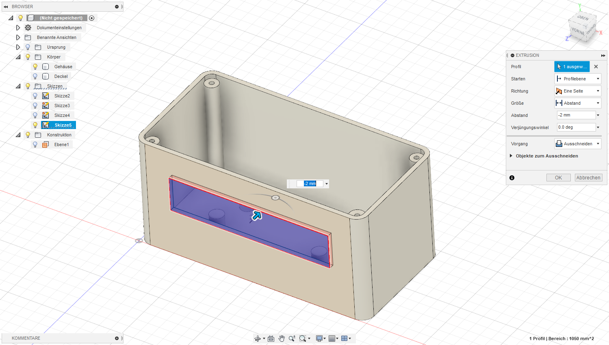Viewport: 609px width, 345px height.
Task: Expand Objekte zum Ausschneiden section
Action: click(511, 156)
